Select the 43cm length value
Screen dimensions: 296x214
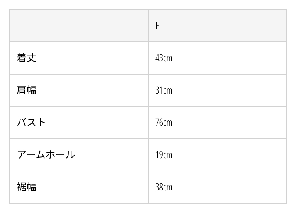click(164, 58)
